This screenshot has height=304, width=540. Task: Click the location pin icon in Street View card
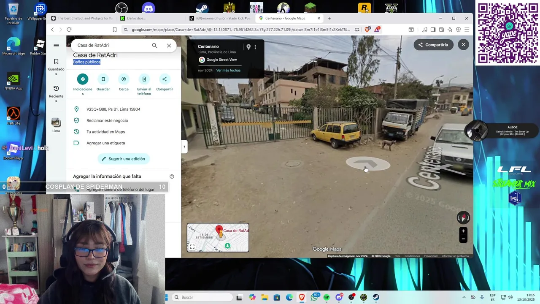coord(248,47)
